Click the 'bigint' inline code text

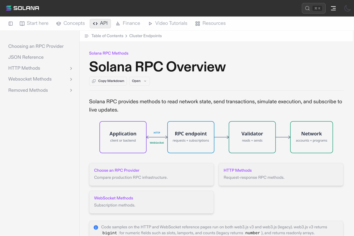[110, 233]
